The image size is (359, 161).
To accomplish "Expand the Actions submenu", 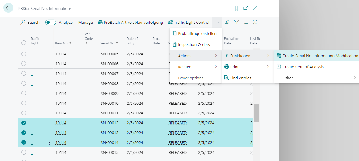I will 196,56.
